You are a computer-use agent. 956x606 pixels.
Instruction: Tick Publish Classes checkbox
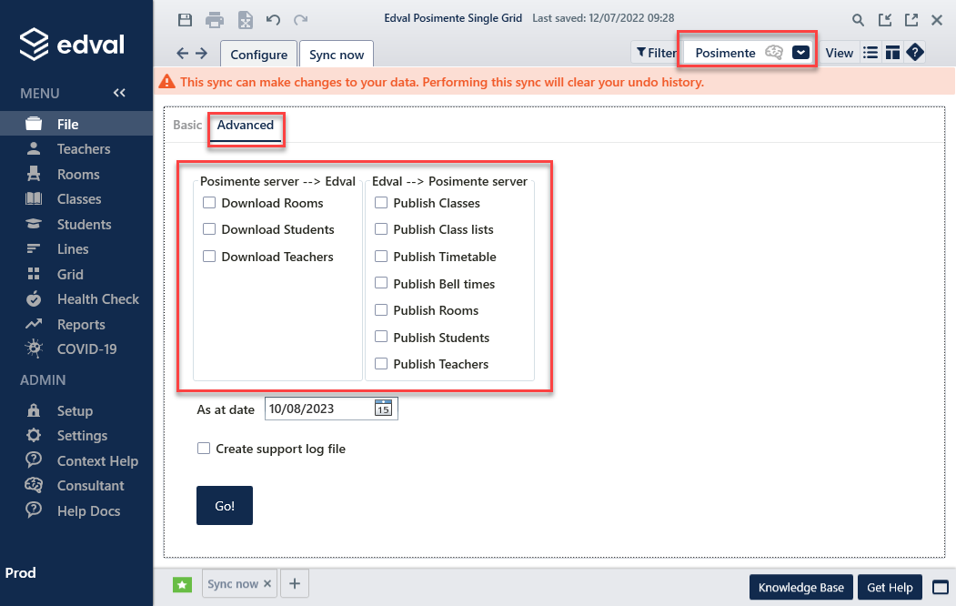[x=381, y=202]
